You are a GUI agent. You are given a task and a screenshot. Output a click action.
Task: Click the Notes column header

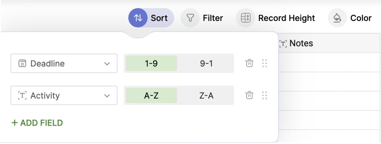[x=301, y=43]
